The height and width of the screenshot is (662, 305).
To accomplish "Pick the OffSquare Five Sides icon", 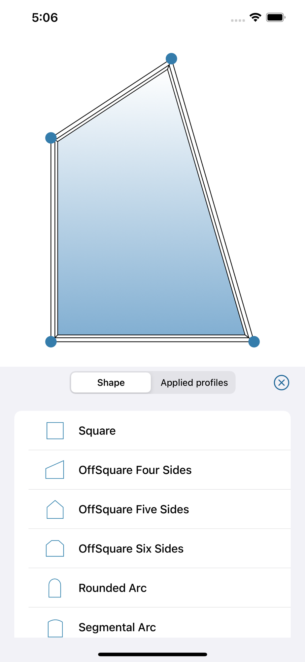I will coord(55,509).
